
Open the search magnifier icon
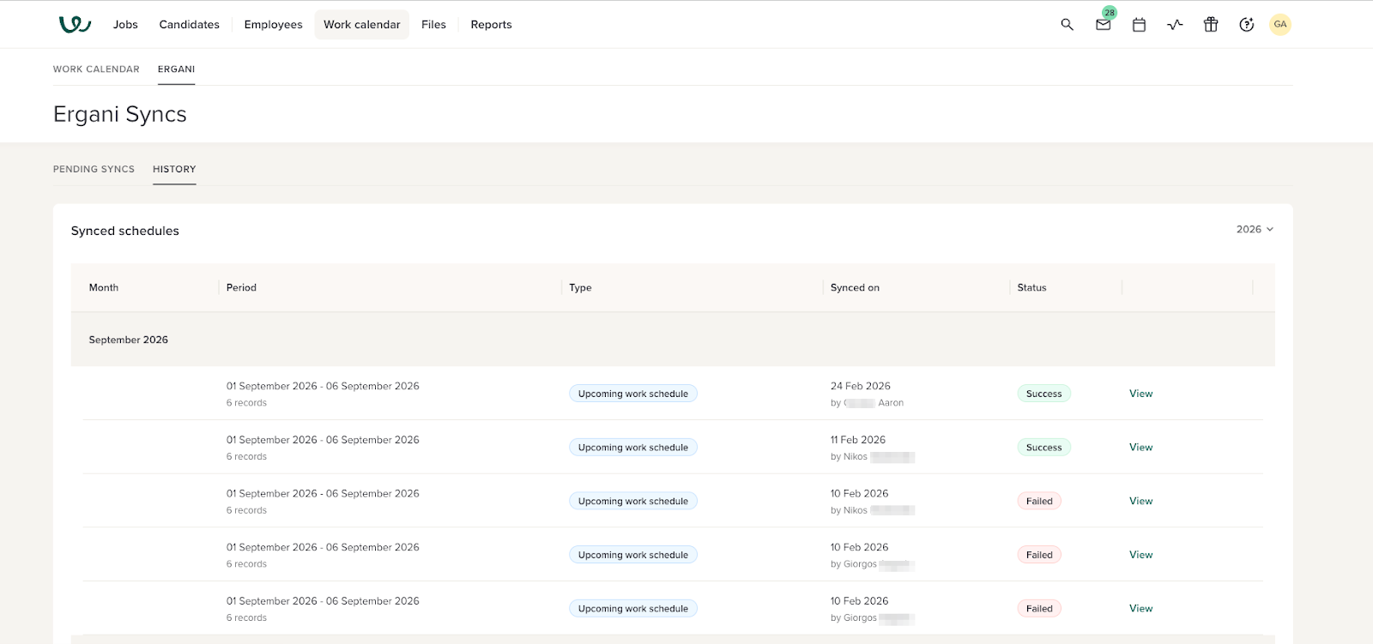point(1067,25)
